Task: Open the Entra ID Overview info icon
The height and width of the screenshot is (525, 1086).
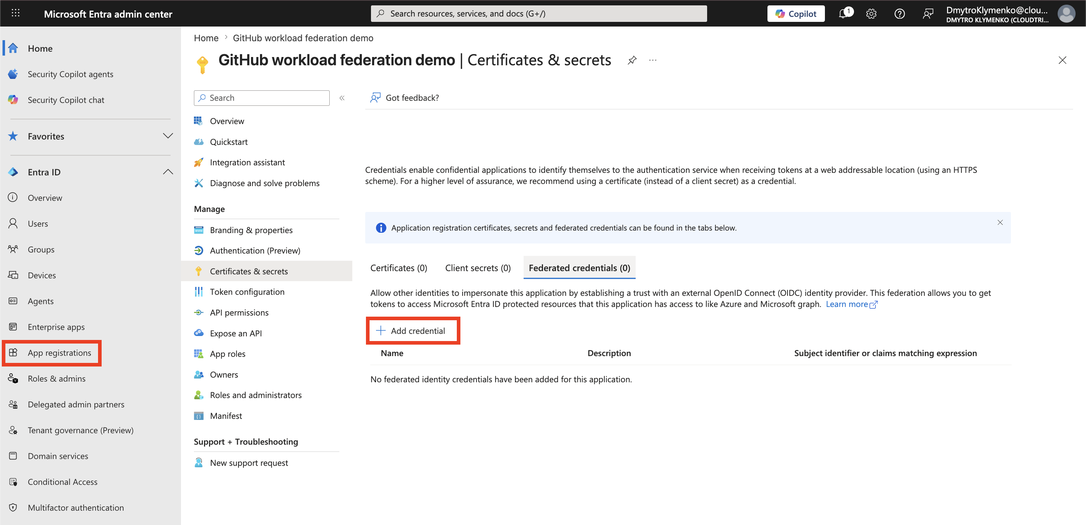Action: 13,197
